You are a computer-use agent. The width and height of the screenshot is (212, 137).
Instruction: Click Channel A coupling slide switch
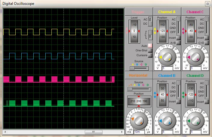coord(178,26)
